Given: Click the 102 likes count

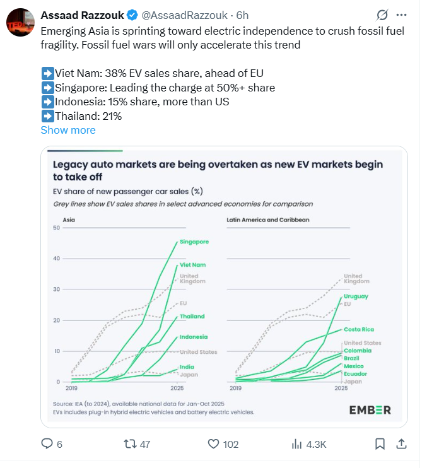Looking at the screenshot, I should [x=231, y=444].
